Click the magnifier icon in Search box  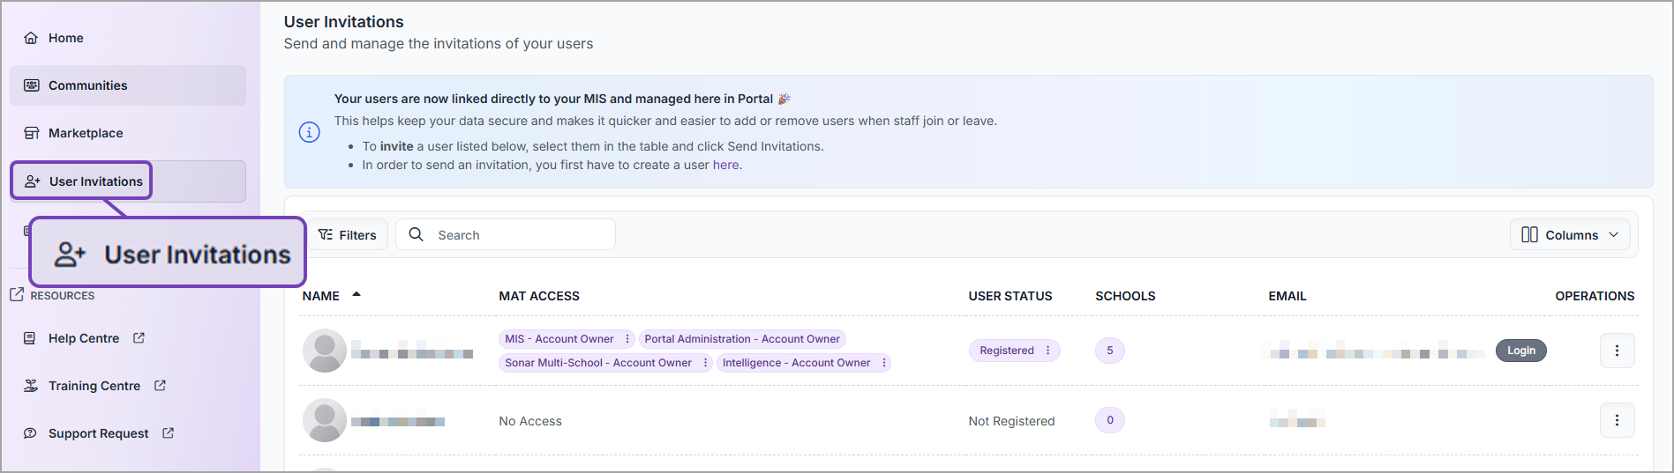pyautogui.click(x=417, y=234)
